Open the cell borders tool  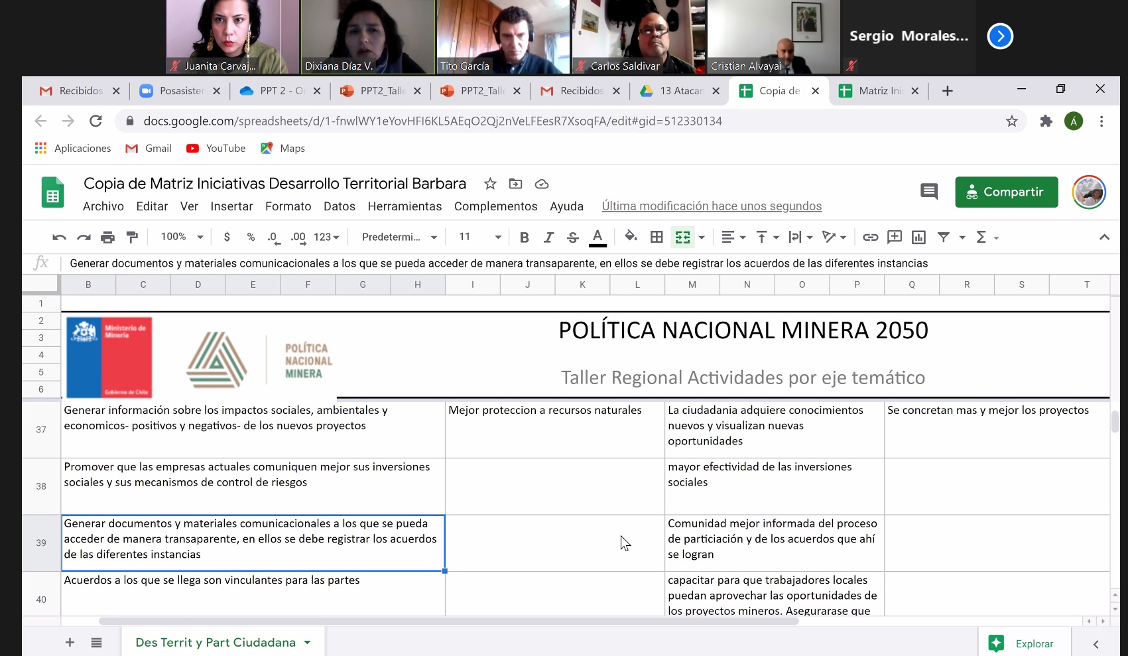point(657,237)
